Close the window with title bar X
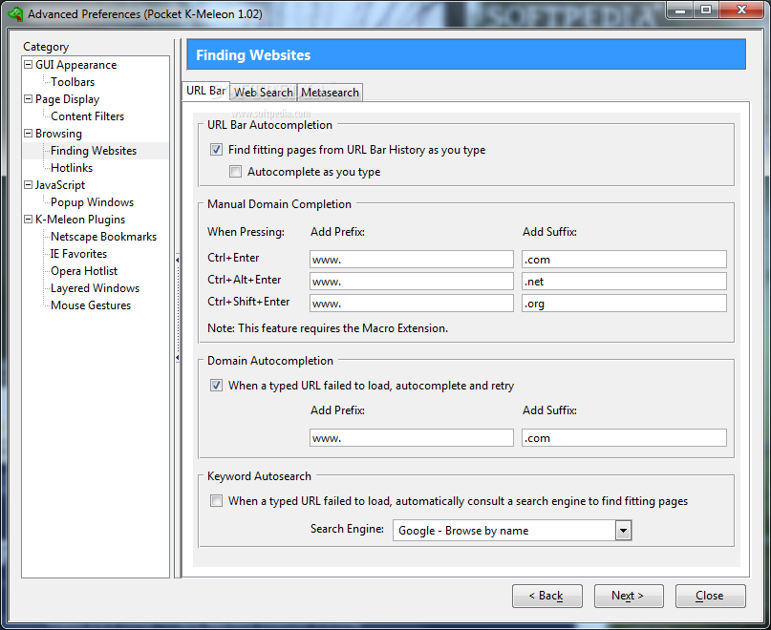Screen dimensions: 771x630 (741, 10)
